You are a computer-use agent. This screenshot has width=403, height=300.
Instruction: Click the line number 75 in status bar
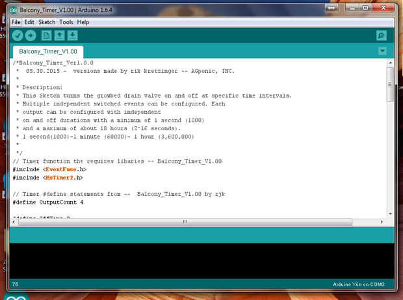pos(15,284)
